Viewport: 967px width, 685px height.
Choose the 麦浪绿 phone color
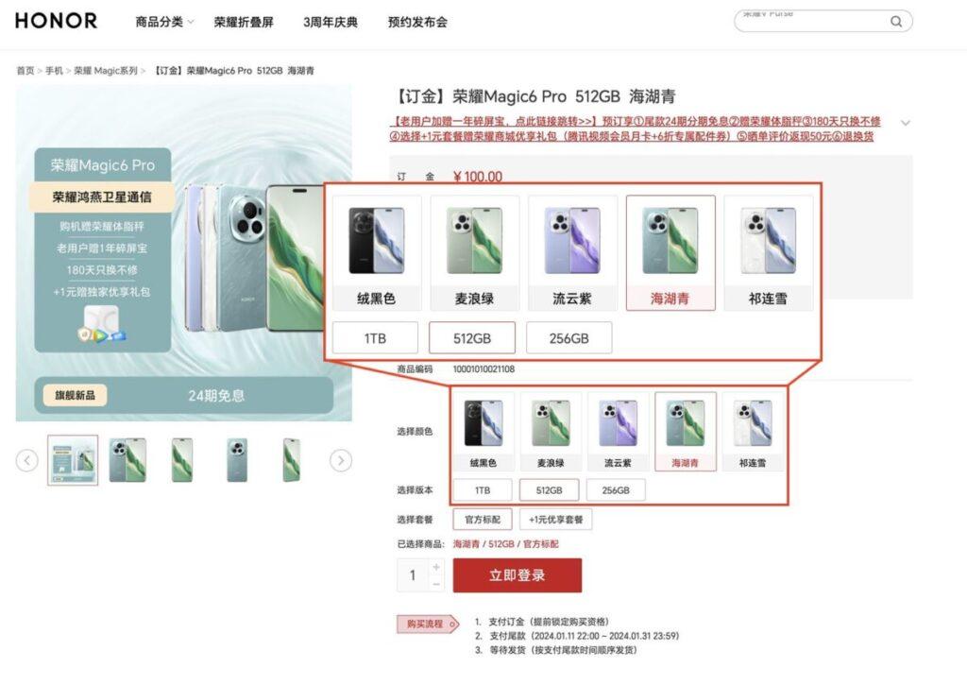tap(551, 432)
